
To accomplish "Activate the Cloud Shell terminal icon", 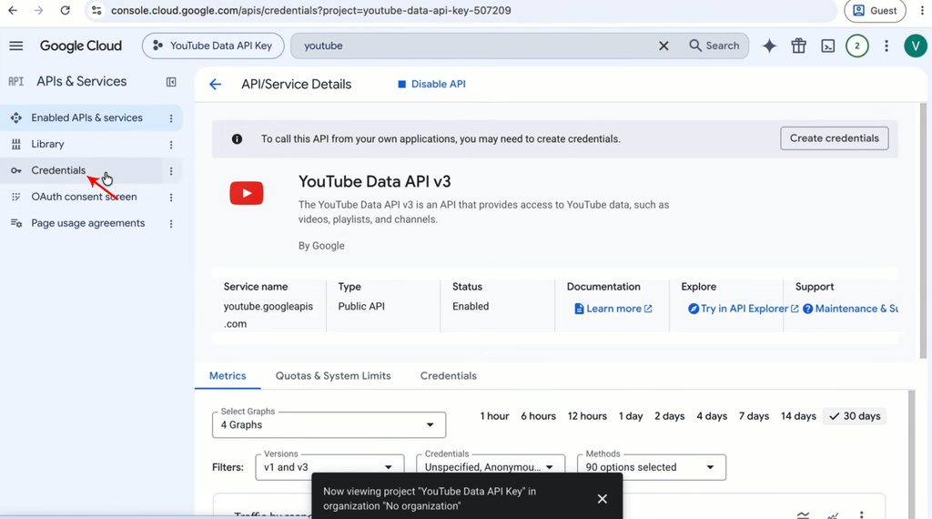I will pos(827,46).
